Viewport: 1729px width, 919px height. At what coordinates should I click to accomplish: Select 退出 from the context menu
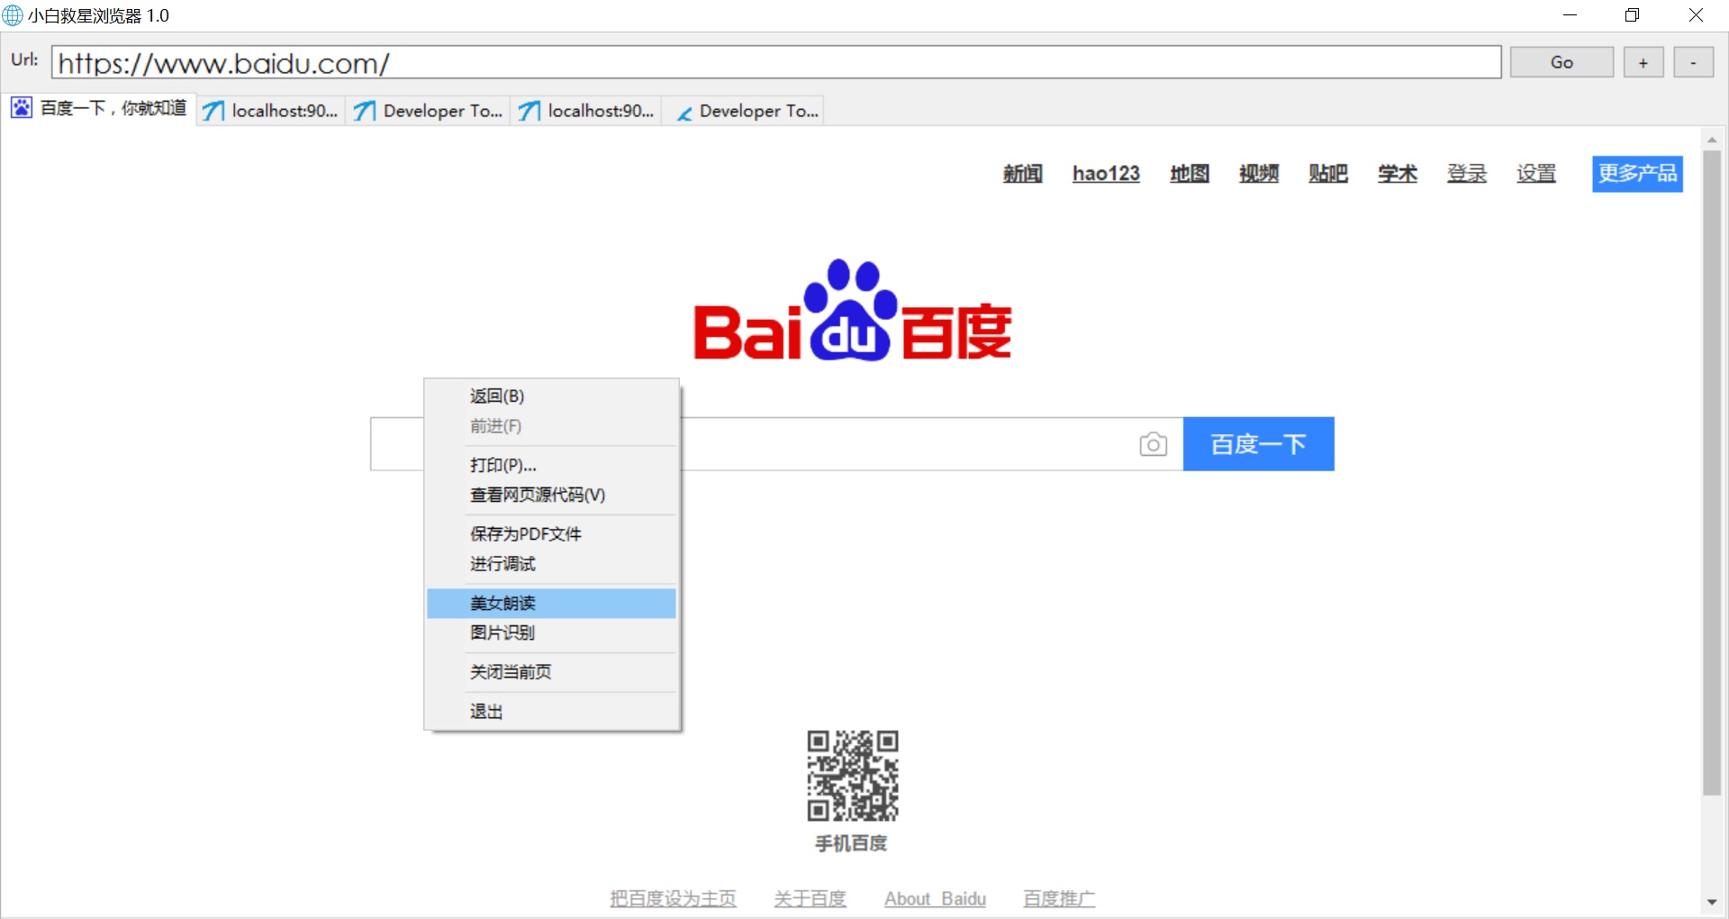[x=551, y=711]
